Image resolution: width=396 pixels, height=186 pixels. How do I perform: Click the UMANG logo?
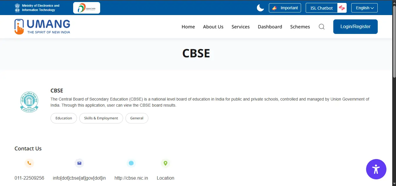(x=42, y=26)
